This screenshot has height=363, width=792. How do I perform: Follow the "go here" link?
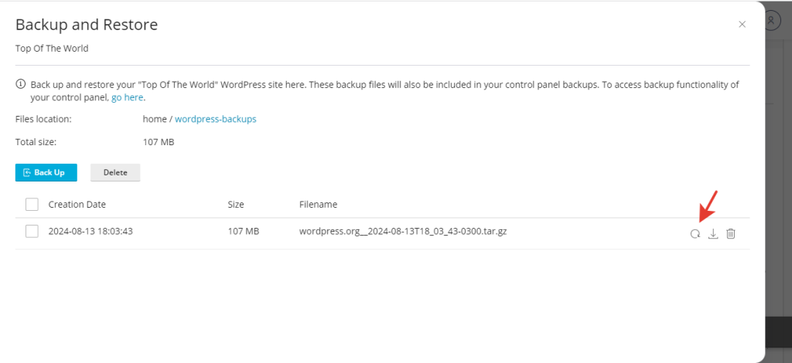pos(128,98)
